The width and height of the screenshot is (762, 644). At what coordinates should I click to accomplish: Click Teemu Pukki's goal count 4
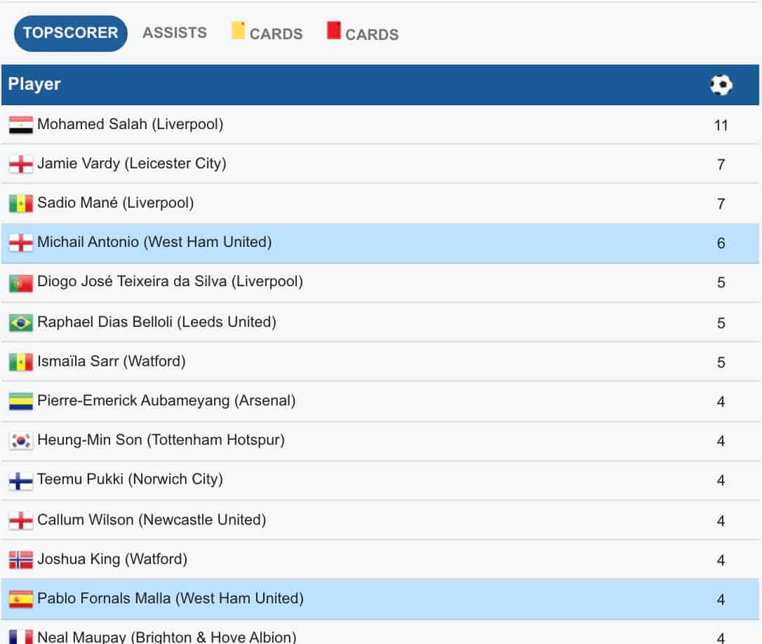coord(721,481)
